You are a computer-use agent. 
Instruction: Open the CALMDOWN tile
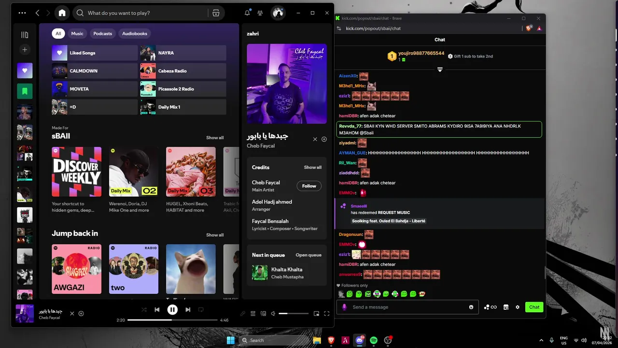pos(95,71)
